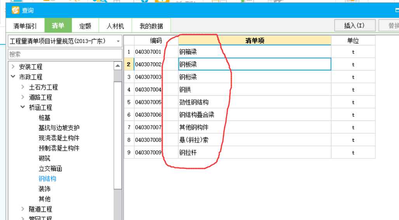Open the 工程量清单项目计量规范 dropdown

[x=65, y=41]
